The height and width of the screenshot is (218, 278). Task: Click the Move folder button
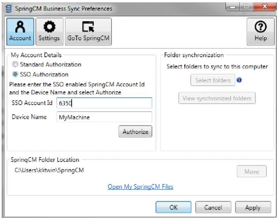[x=251, y=171]
